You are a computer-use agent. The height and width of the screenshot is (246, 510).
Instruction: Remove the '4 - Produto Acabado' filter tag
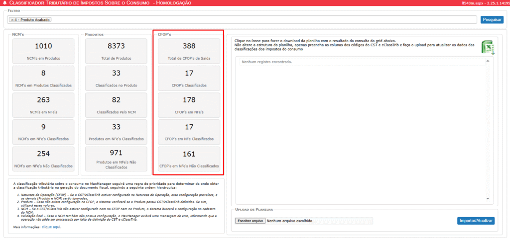(x=12, y=20)
